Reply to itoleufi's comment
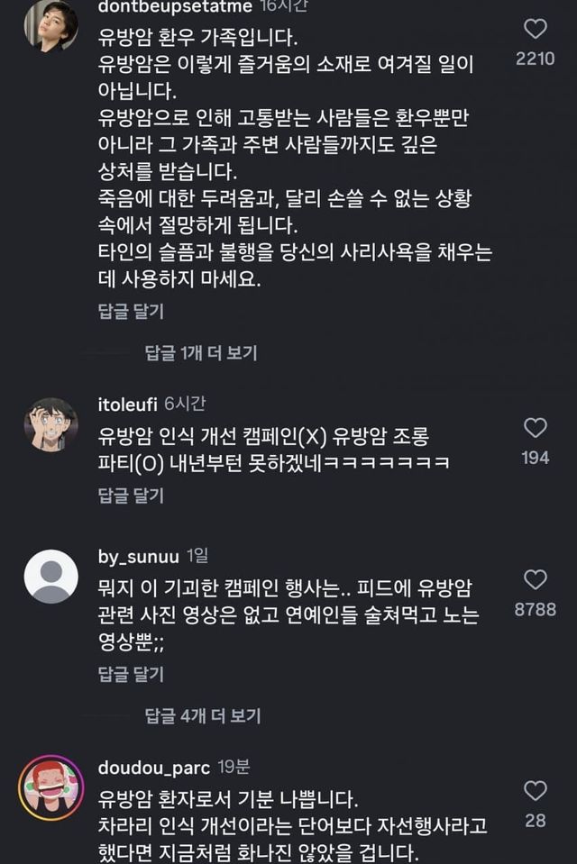577x864 pixels. coord(131,496)
